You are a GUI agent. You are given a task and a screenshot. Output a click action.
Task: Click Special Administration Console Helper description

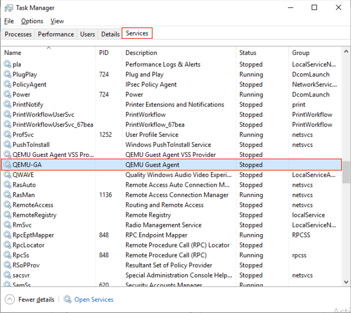pyautogui.click(x=179, y=275)
